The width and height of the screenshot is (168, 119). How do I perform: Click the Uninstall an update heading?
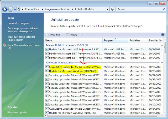65,20
